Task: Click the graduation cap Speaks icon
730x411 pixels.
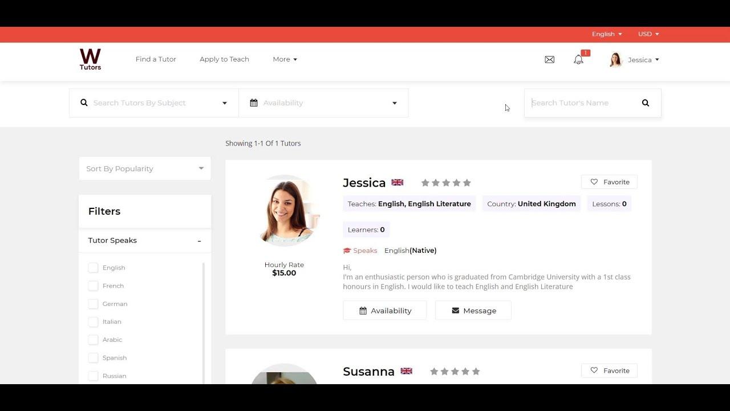Action: pos(347,251)
